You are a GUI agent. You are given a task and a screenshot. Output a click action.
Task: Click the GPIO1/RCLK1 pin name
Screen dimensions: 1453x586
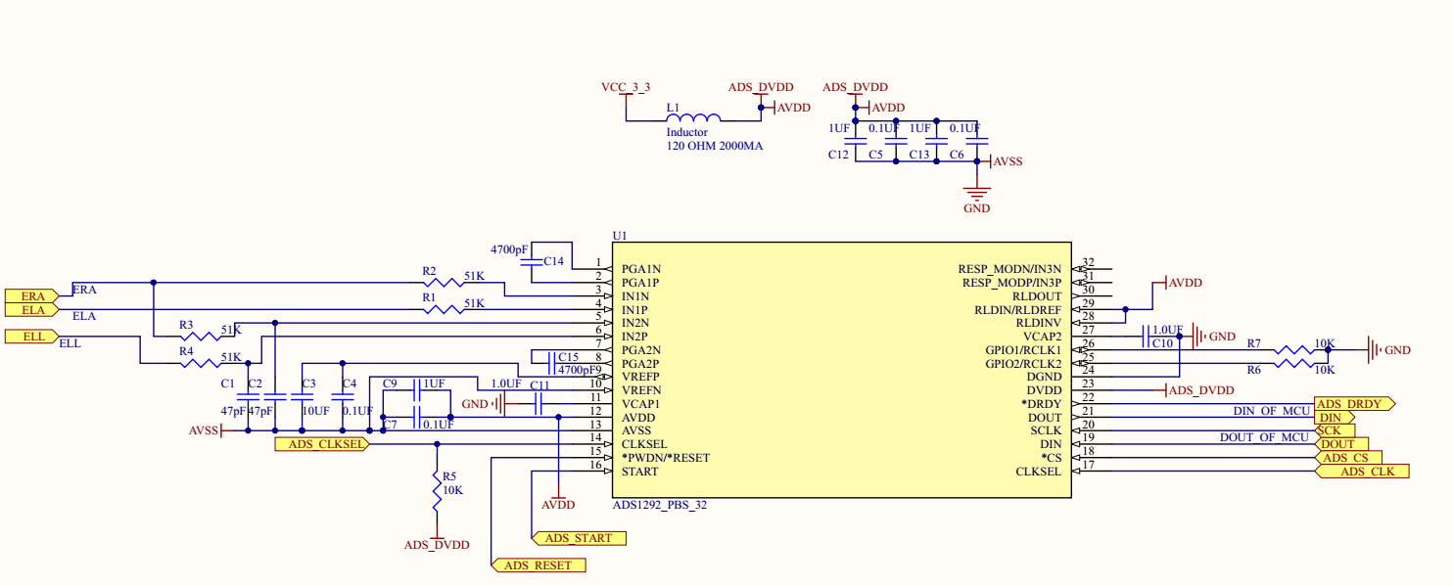coord(1023,350)
